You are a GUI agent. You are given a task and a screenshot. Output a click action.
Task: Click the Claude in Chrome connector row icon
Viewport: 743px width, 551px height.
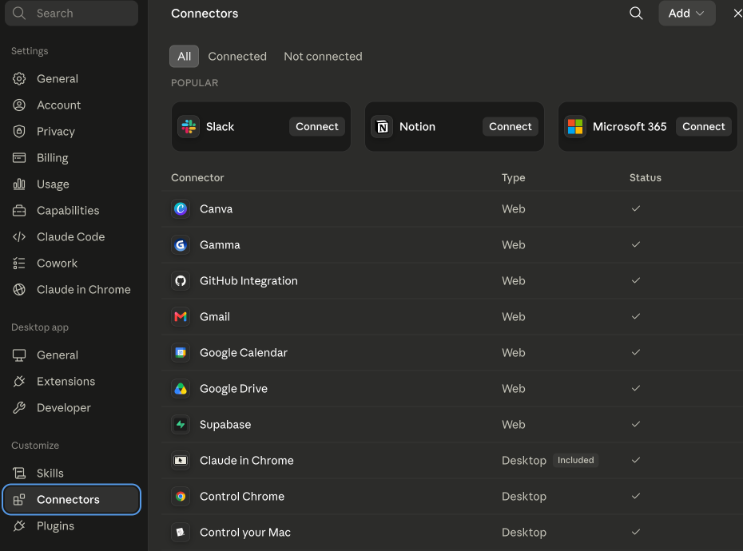(181, 461)
